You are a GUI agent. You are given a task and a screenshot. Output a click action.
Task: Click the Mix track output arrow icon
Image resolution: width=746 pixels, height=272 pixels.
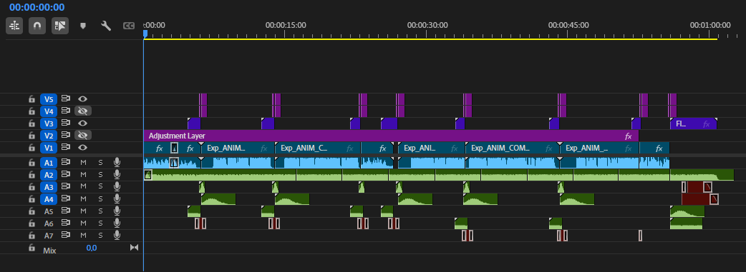point(134,247)
